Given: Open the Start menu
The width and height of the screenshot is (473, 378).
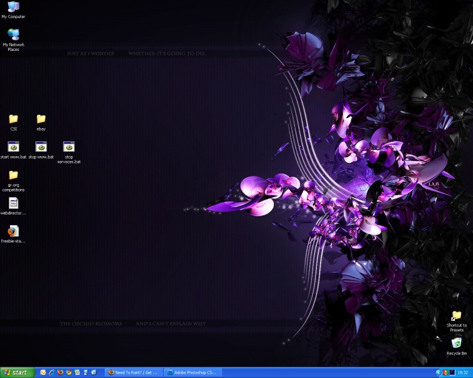Looking at the screenshot, I should 17,372.
